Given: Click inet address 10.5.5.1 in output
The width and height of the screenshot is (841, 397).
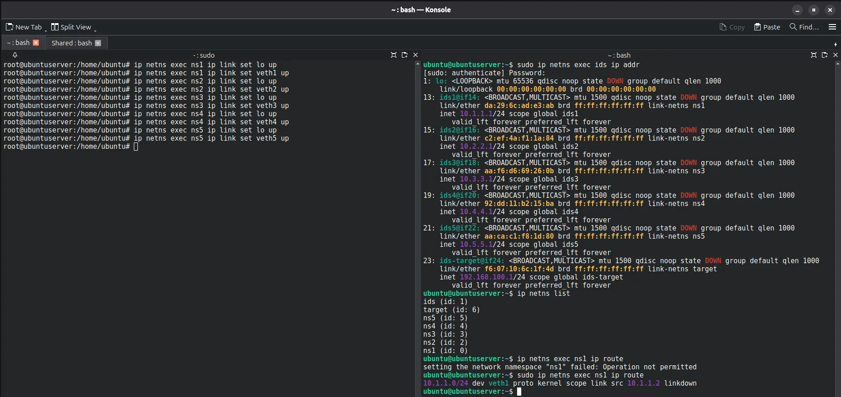Looking at the screenshot, I should coord(476,245).
